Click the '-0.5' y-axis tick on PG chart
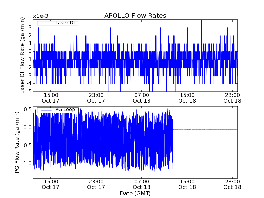This screenshot has width=264, height=198. click(x=26, y=146)
